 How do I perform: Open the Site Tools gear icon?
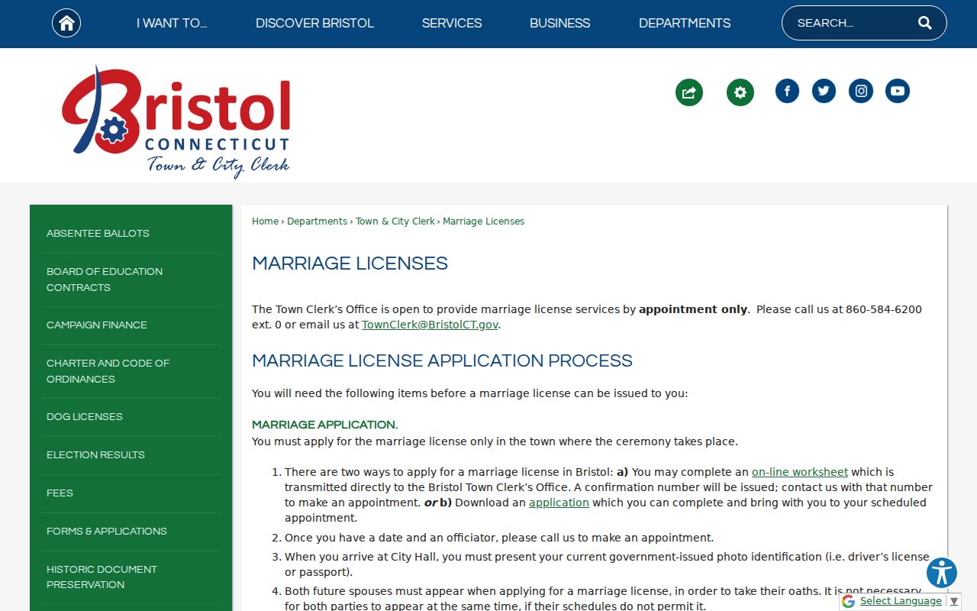[x=740, y=92]
